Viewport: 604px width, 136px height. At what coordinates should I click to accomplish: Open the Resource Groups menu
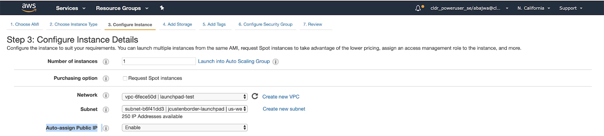point(122,8)
